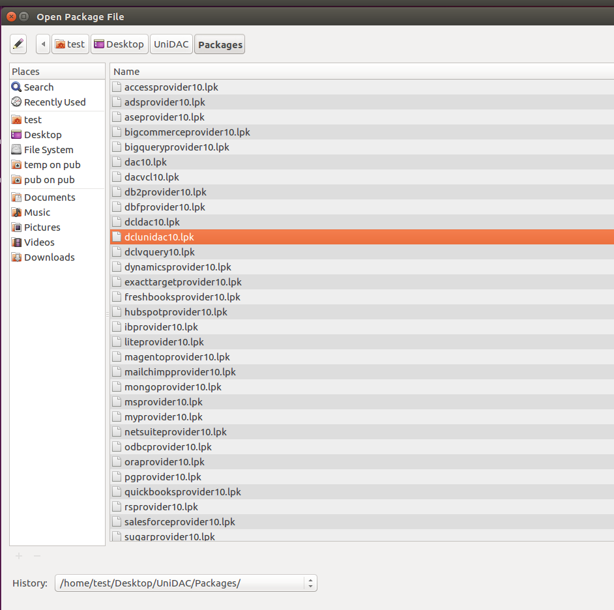This screenshot has width=614, height=610.
Task: Select aseprovider10.lpk file
Action: pos(362,117)
